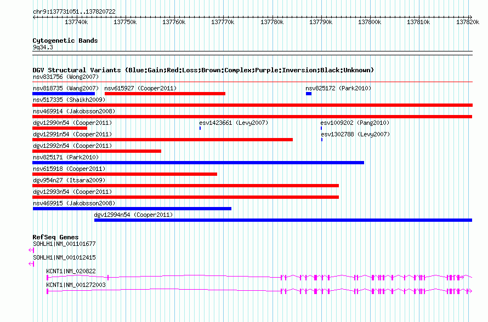Click the 137740k ruler tick label
This screenshot has height=322, width=488.
click(x=76, y=22)
